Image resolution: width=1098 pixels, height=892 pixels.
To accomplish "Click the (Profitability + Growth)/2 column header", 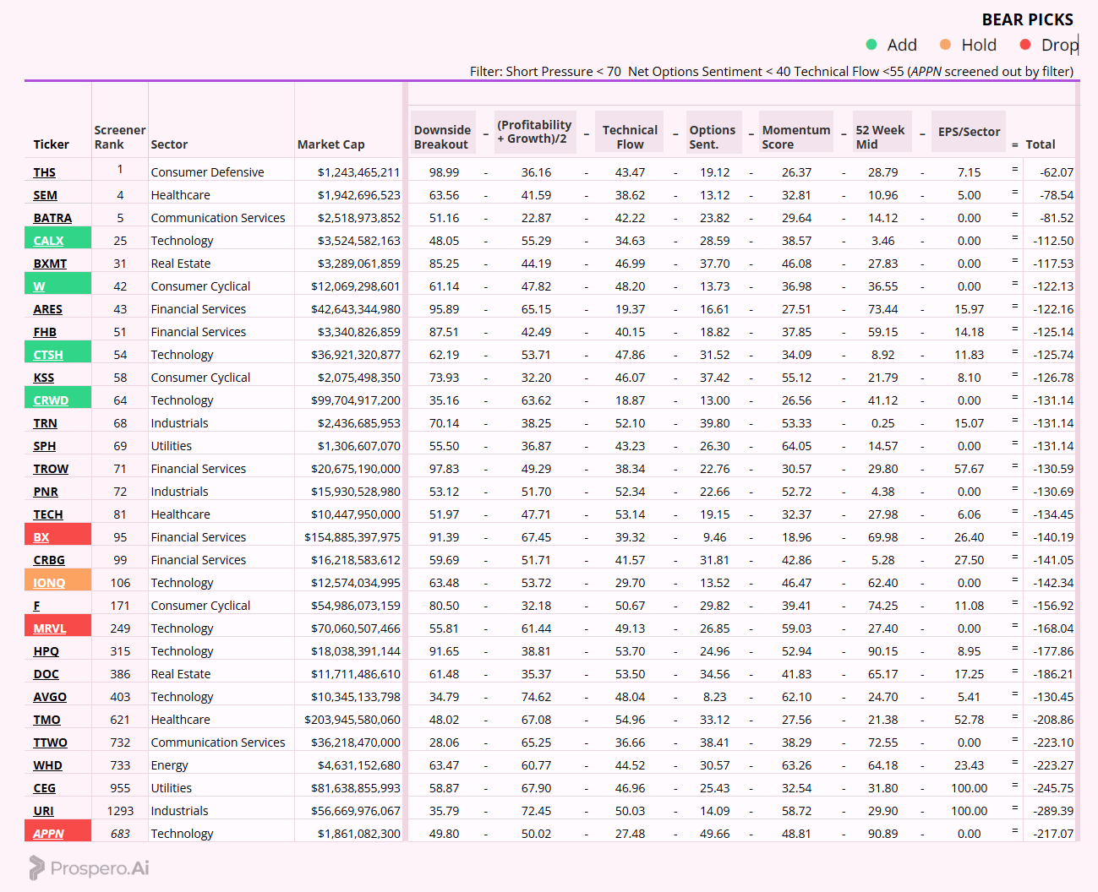I will pos(534,132).
